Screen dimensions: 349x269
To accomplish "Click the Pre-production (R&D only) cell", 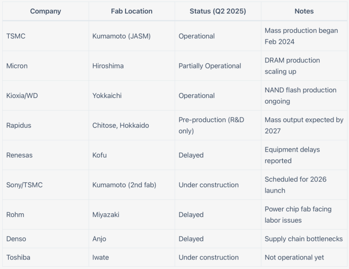I will (211, 125).
